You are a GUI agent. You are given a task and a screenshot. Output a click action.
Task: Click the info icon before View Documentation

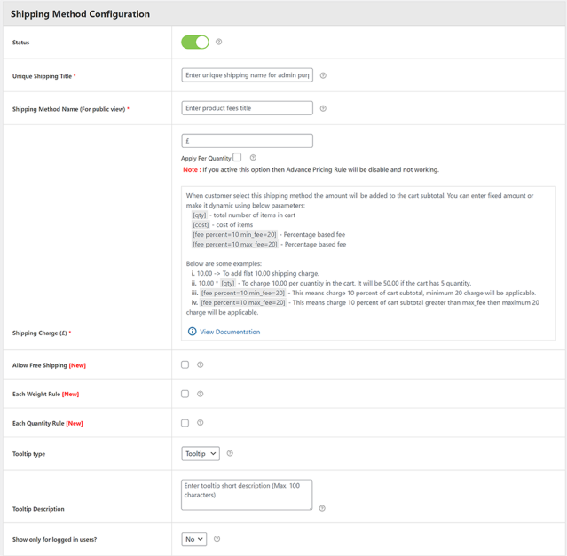pyautogui.click(x=192, y=332)
